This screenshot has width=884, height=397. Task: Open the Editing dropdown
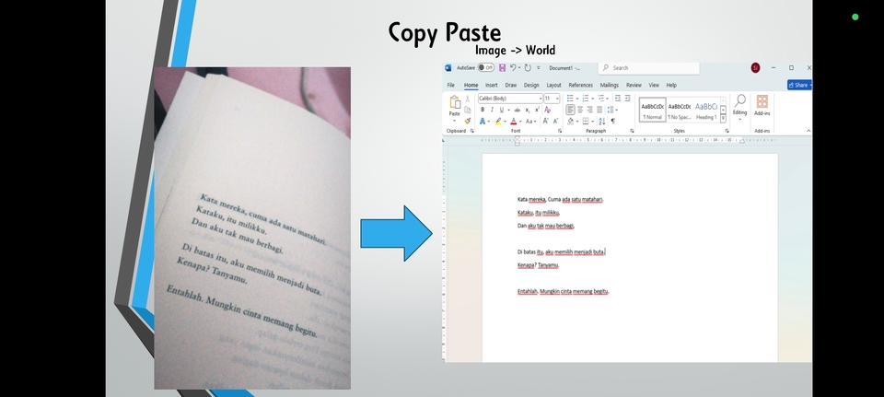(x=739, y=107)
